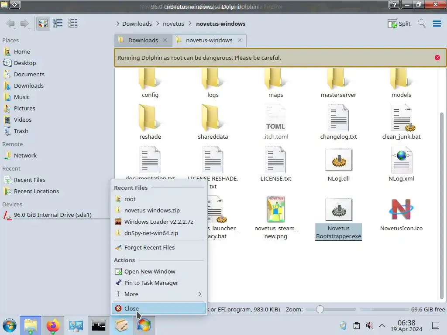447x335 pixels.
Task: Select the NLog.dll file
Action: [338, 164]
